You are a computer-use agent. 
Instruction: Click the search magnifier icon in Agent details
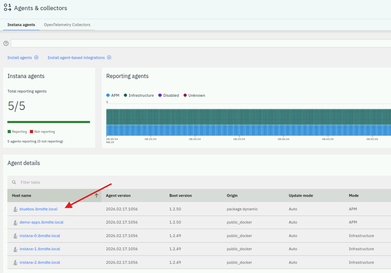coord(14,182)
